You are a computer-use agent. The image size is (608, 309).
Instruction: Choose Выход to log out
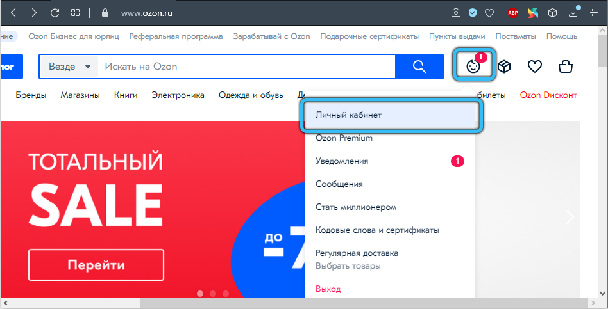coord(328,289)
